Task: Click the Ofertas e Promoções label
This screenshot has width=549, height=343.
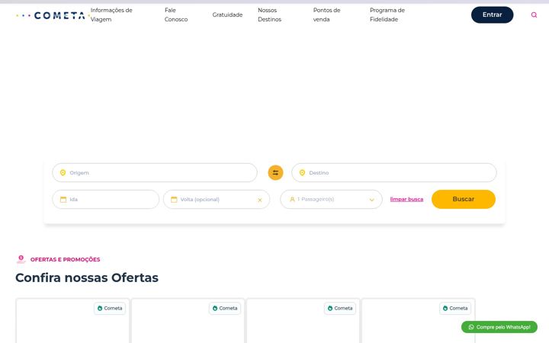Action: [65, 259]
